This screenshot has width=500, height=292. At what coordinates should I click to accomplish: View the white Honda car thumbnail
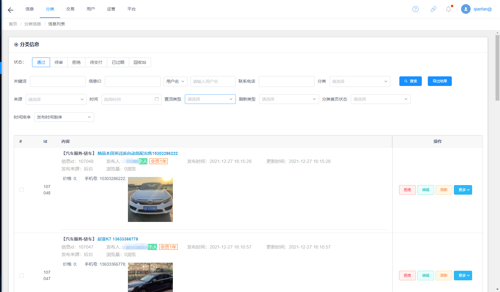point(150,199)
